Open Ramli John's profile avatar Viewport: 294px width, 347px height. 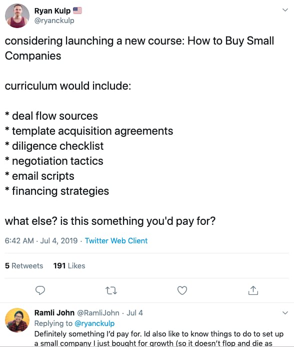point(17,320)
